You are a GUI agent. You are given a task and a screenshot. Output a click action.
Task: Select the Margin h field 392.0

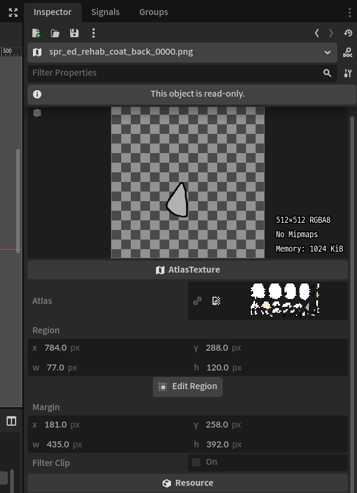pos(269,444)
